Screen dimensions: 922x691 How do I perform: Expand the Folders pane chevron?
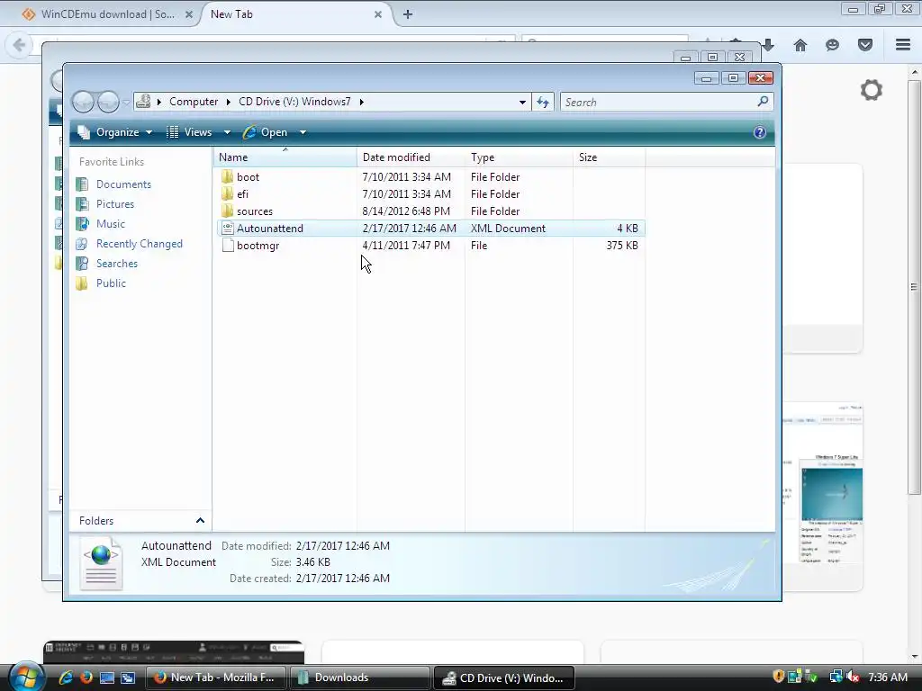coord(200,521)
